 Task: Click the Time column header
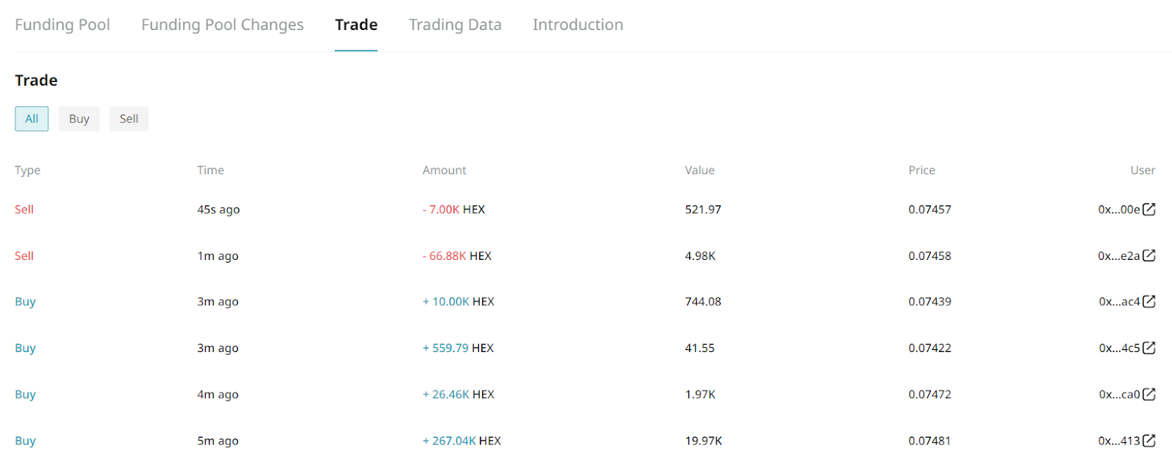(210, 170)
